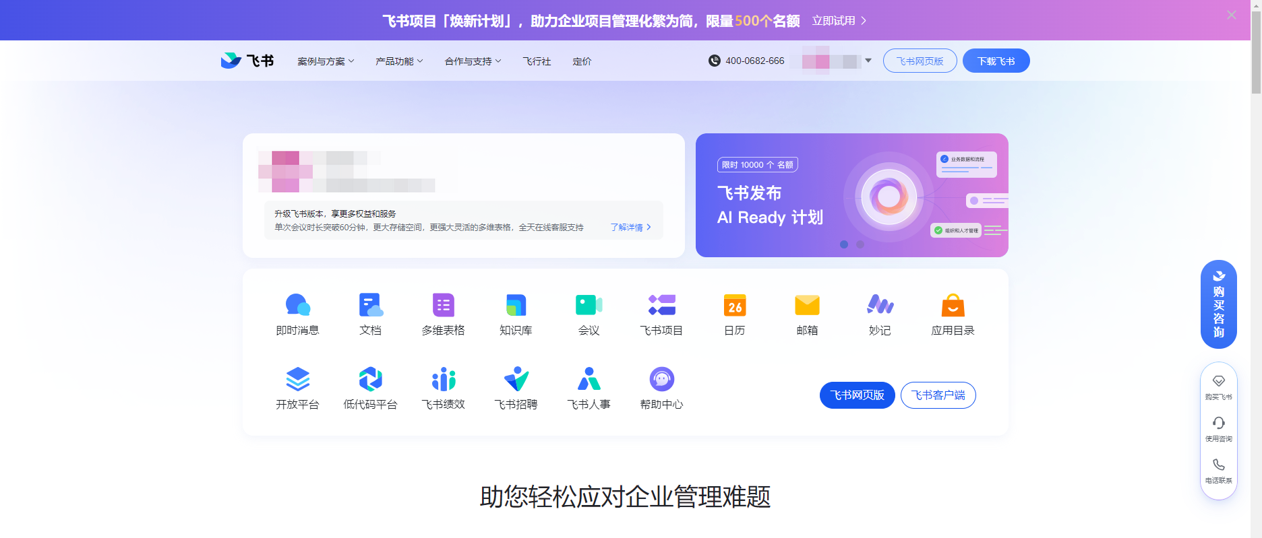Viewport: 1262px width, 538px height.
Task: Click the phone icon beside 400-0682-666
Action: click(714, 61)
